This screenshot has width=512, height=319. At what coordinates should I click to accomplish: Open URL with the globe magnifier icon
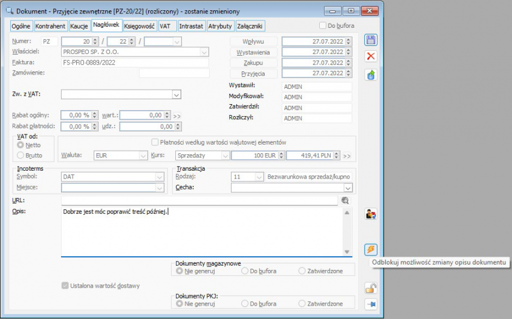tap(345, 201)
